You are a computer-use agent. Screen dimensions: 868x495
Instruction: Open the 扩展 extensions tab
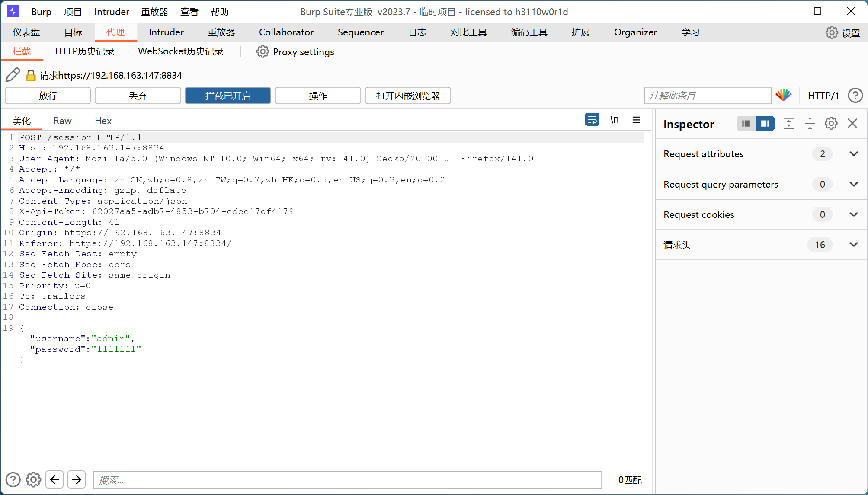[580, 32]
